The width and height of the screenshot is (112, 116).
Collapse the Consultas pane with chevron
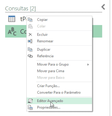[103, 7]
